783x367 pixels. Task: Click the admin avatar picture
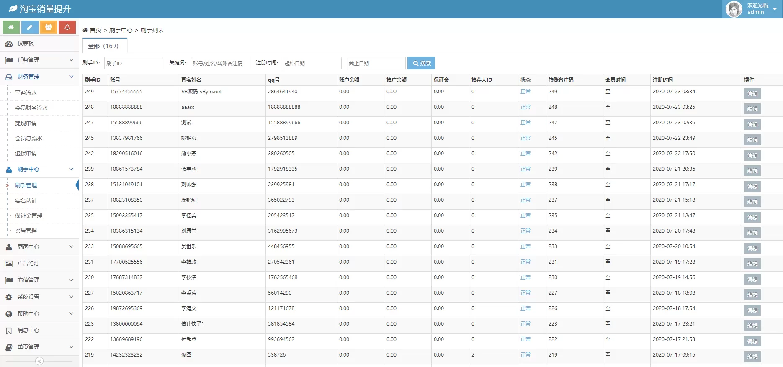[x=734, y=9]
